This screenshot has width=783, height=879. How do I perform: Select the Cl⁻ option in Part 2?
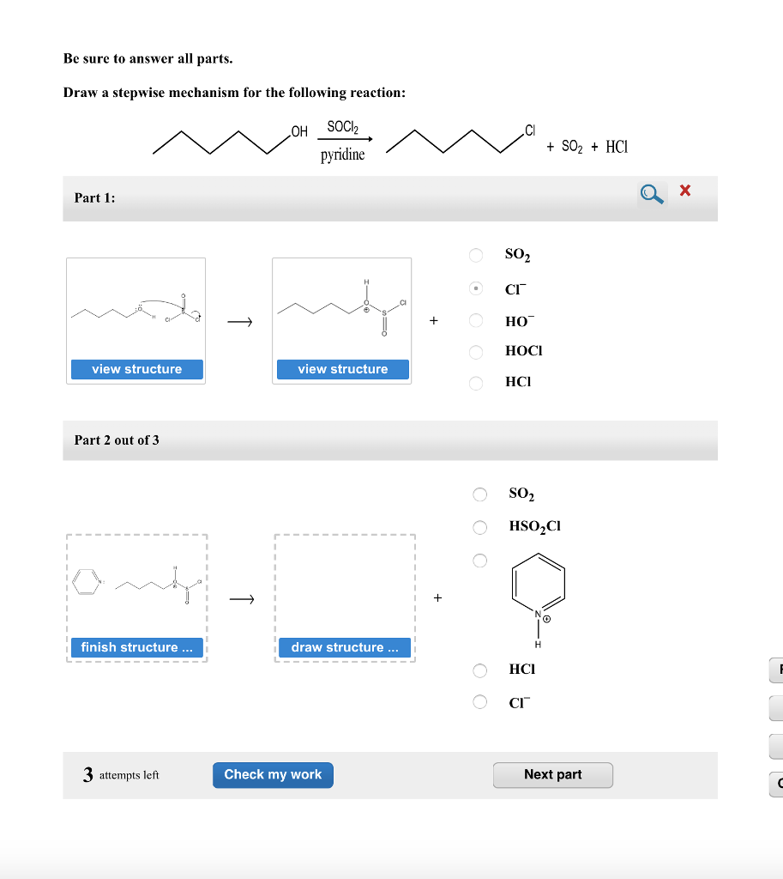point(479,702)
